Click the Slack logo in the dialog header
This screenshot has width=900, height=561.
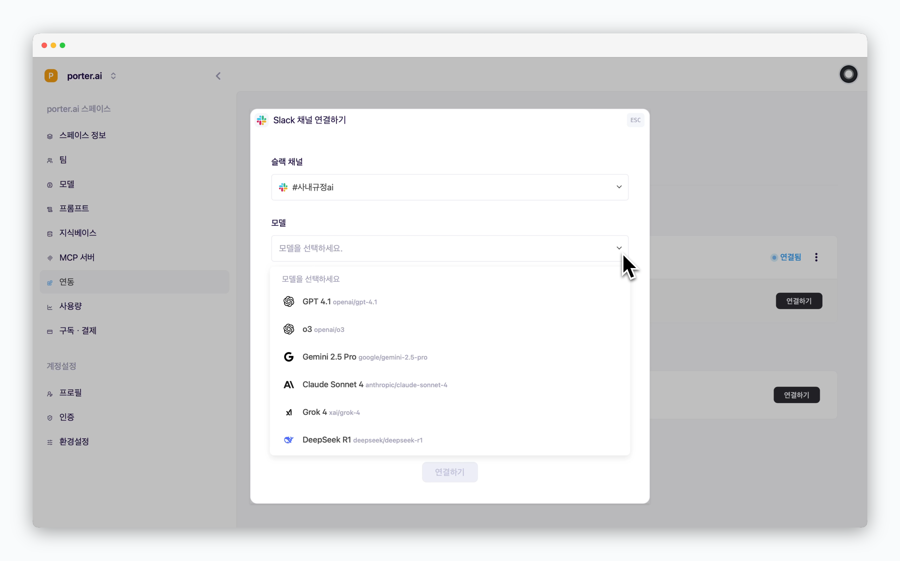point(262,120)
